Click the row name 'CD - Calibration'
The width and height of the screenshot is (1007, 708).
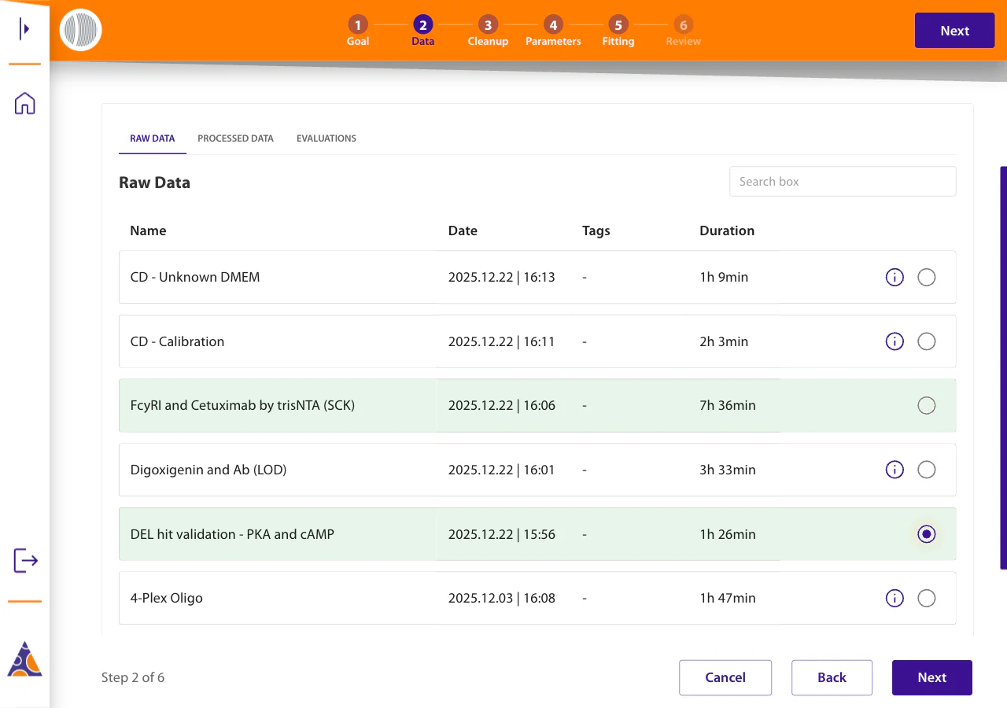pos(177,341)
